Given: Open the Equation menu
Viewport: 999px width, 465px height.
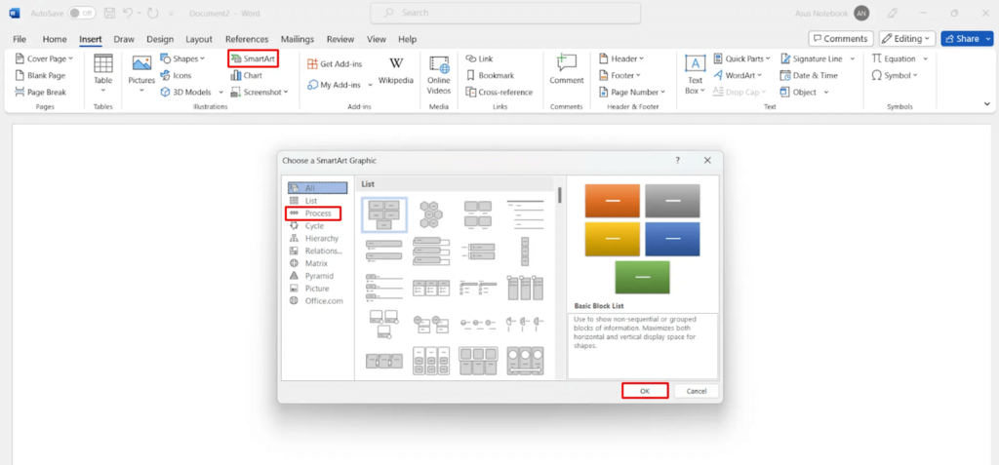Looking at the screenshot, I should [x=899, y=58].
